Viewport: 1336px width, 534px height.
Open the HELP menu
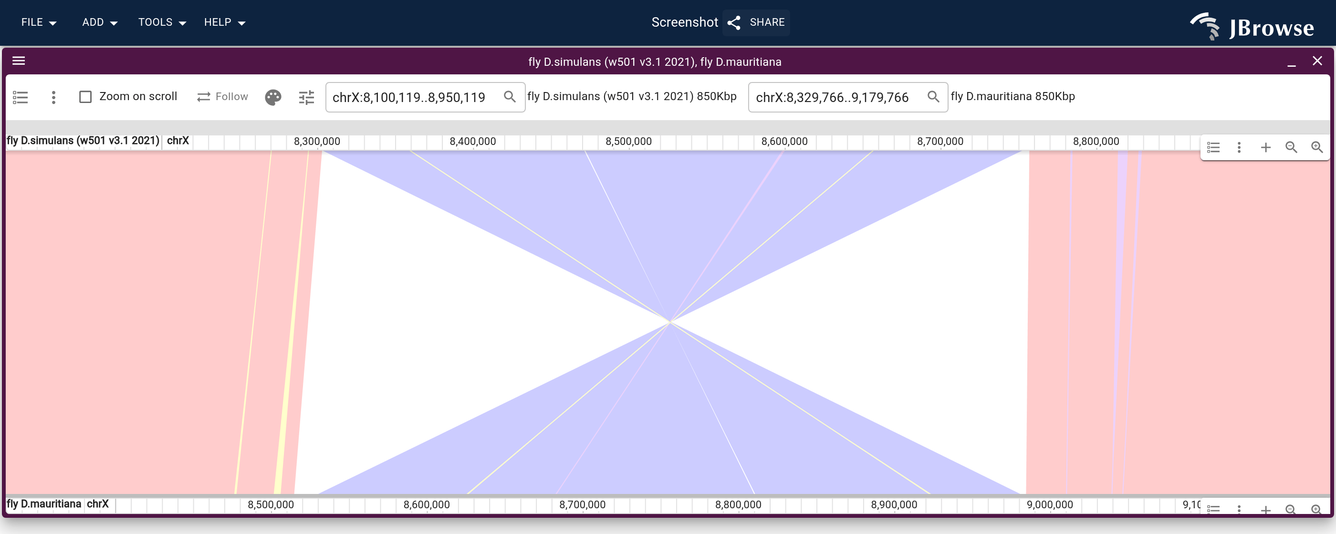click(225, 22)
